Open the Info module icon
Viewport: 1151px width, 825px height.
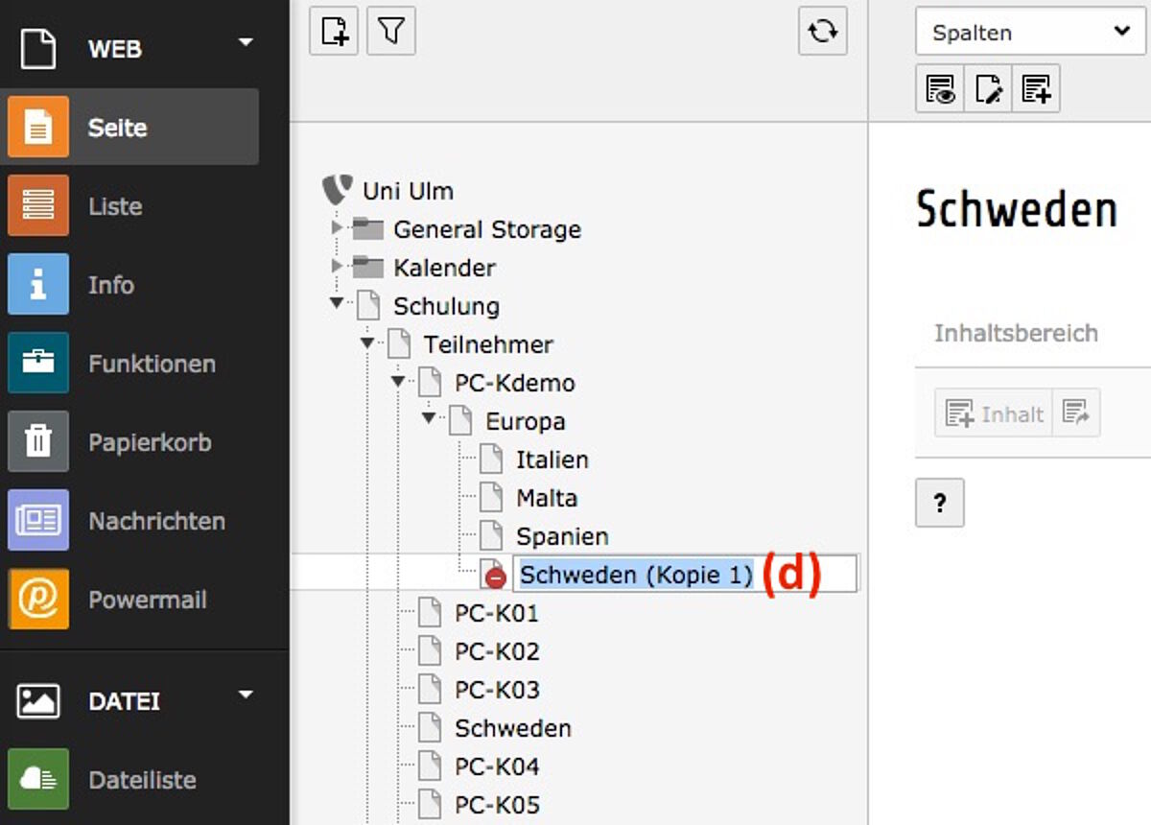tap(38, 284)
